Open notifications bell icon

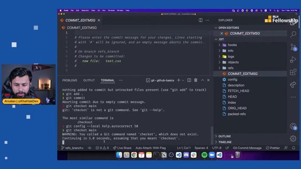293,148
